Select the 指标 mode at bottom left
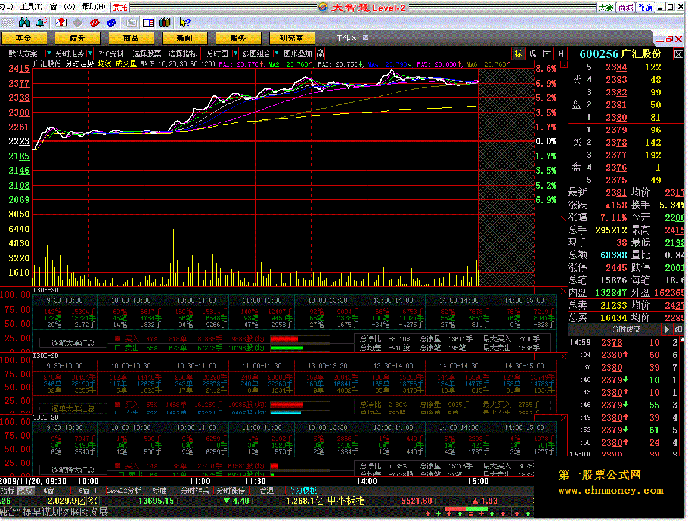This screenshot has height=521, width=688. coord(8,491)
